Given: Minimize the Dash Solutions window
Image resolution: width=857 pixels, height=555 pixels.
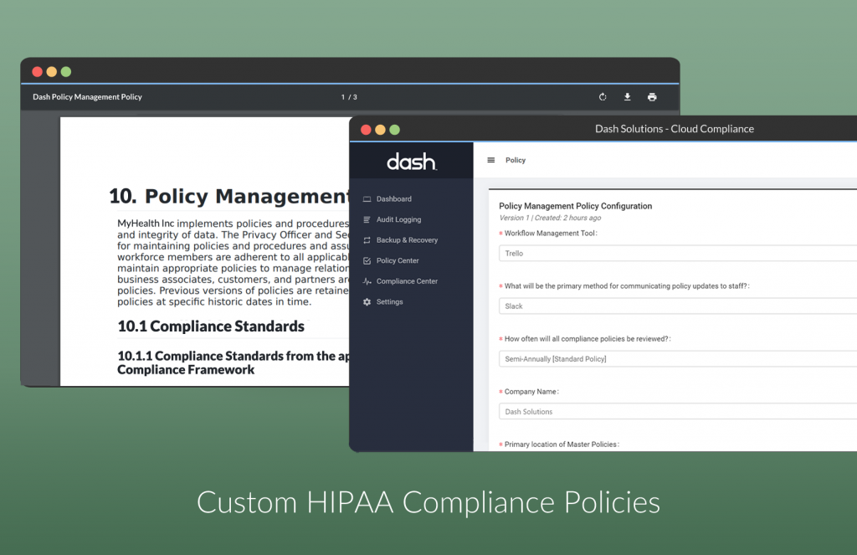Looking at the screenshot, I should coord(381,130).
